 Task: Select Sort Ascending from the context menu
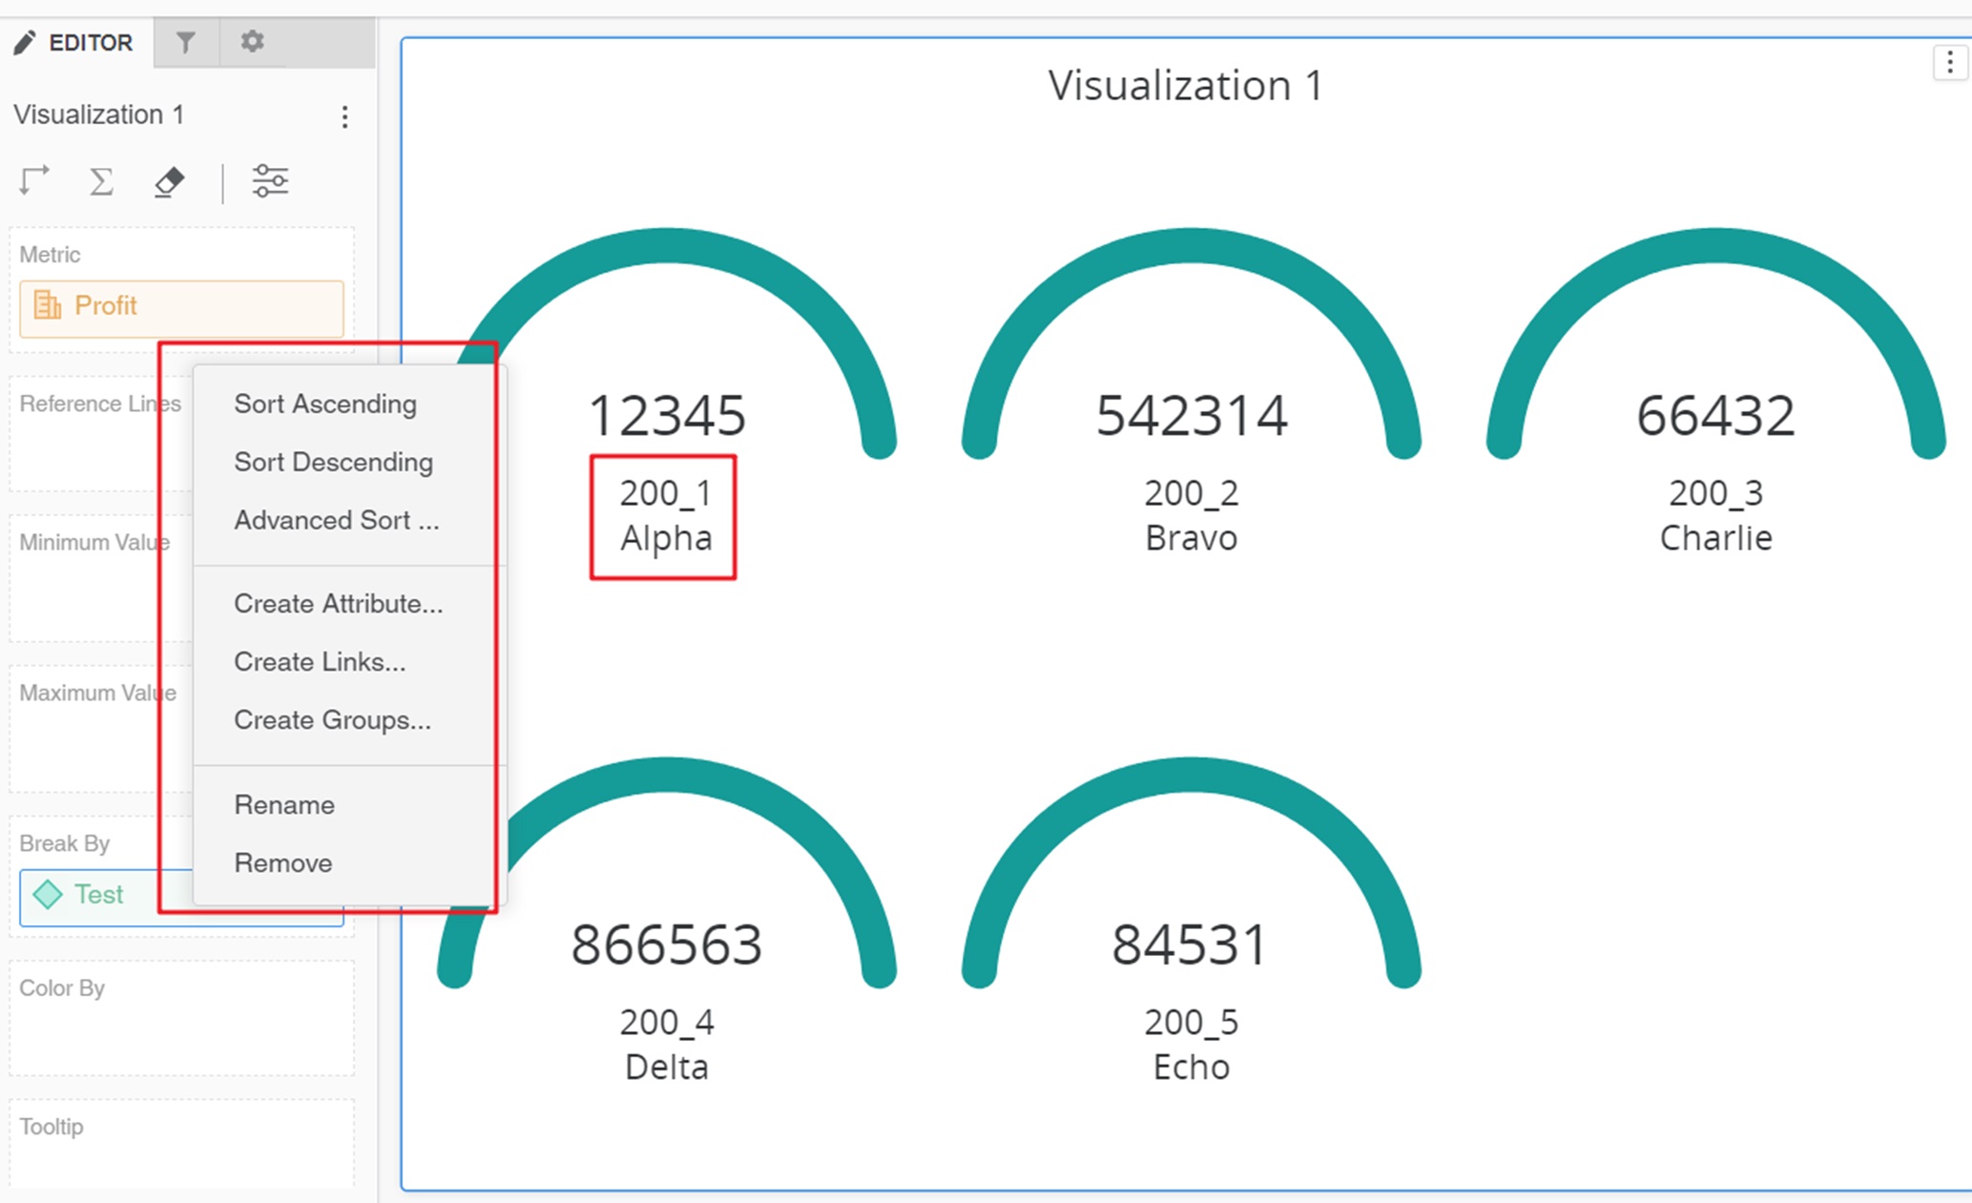(x=325, y=404)
